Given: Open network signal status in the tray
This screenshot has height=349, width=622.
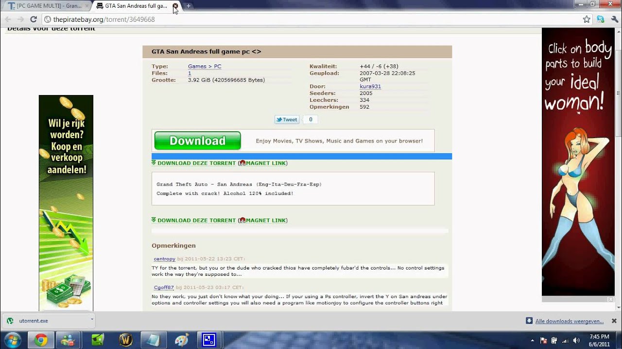Looking at the screenshot, I should point(566,340).
